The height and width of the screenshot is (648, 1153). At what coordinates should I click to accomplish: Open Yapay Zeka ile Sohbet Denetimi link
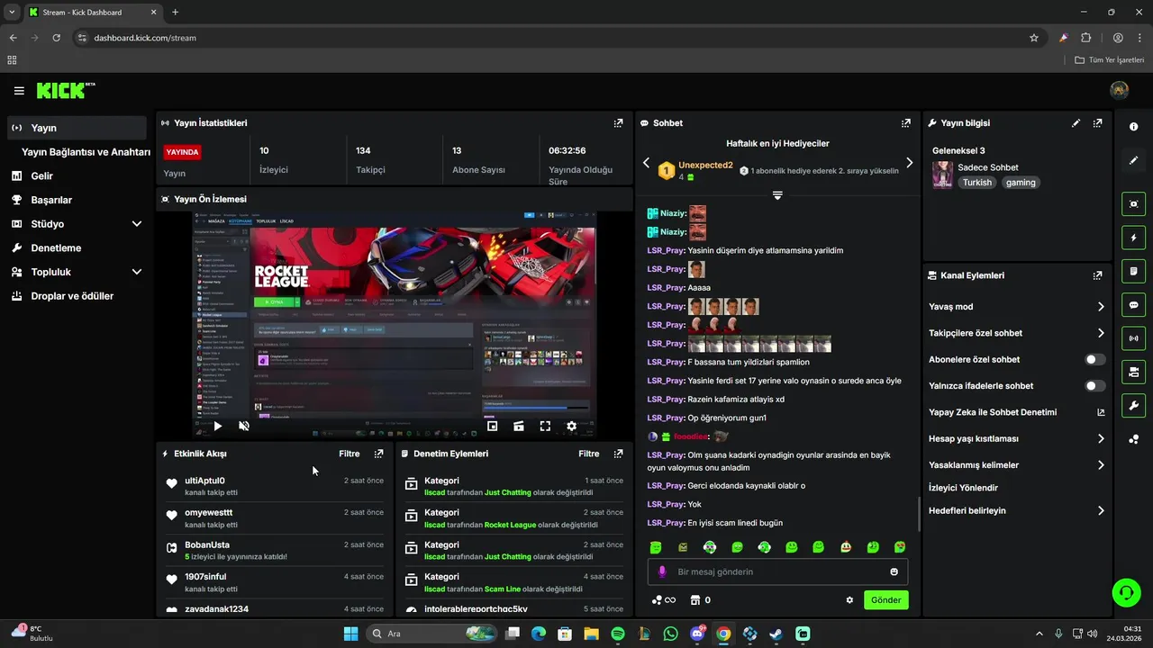tap(1101, 412)
